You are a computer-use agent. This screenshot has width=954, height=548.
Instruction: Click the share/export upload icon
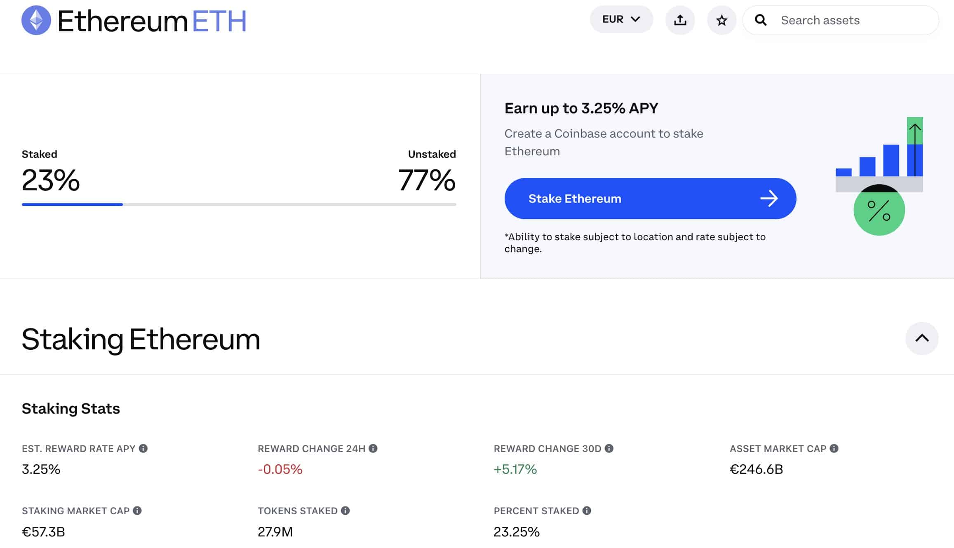680,20
